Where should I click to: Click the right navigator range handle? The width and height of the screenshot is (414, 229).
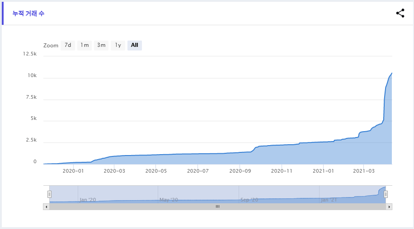(x=386, y=194)
